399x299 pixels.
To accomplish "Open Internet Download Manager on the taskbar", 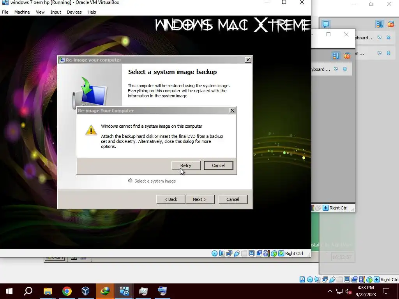I will click(x=105, y=291).
